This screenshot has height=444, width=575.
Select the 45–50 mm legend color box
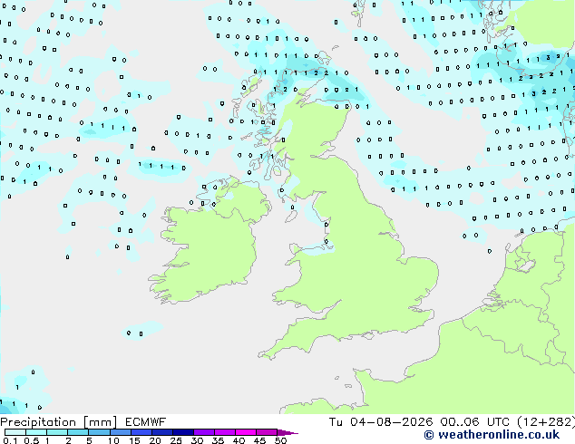267,432
